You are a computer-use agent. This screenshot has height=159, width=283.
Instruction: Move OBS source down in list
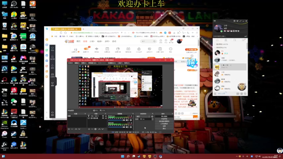103,129
